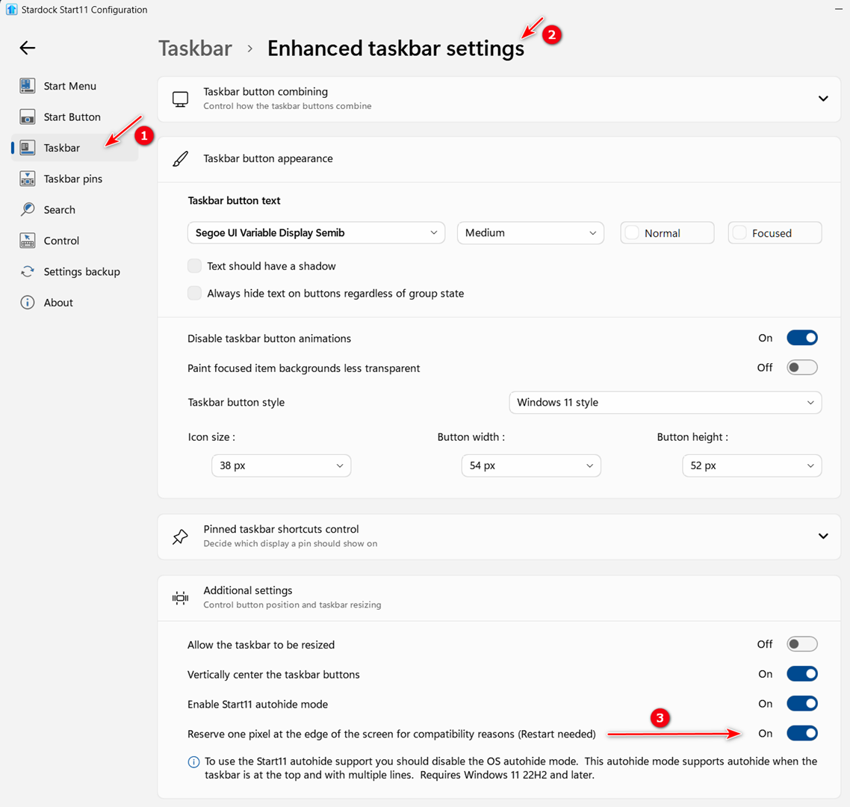Open the Segoe UI Variable font dropdown

click(x=316, y=232)
